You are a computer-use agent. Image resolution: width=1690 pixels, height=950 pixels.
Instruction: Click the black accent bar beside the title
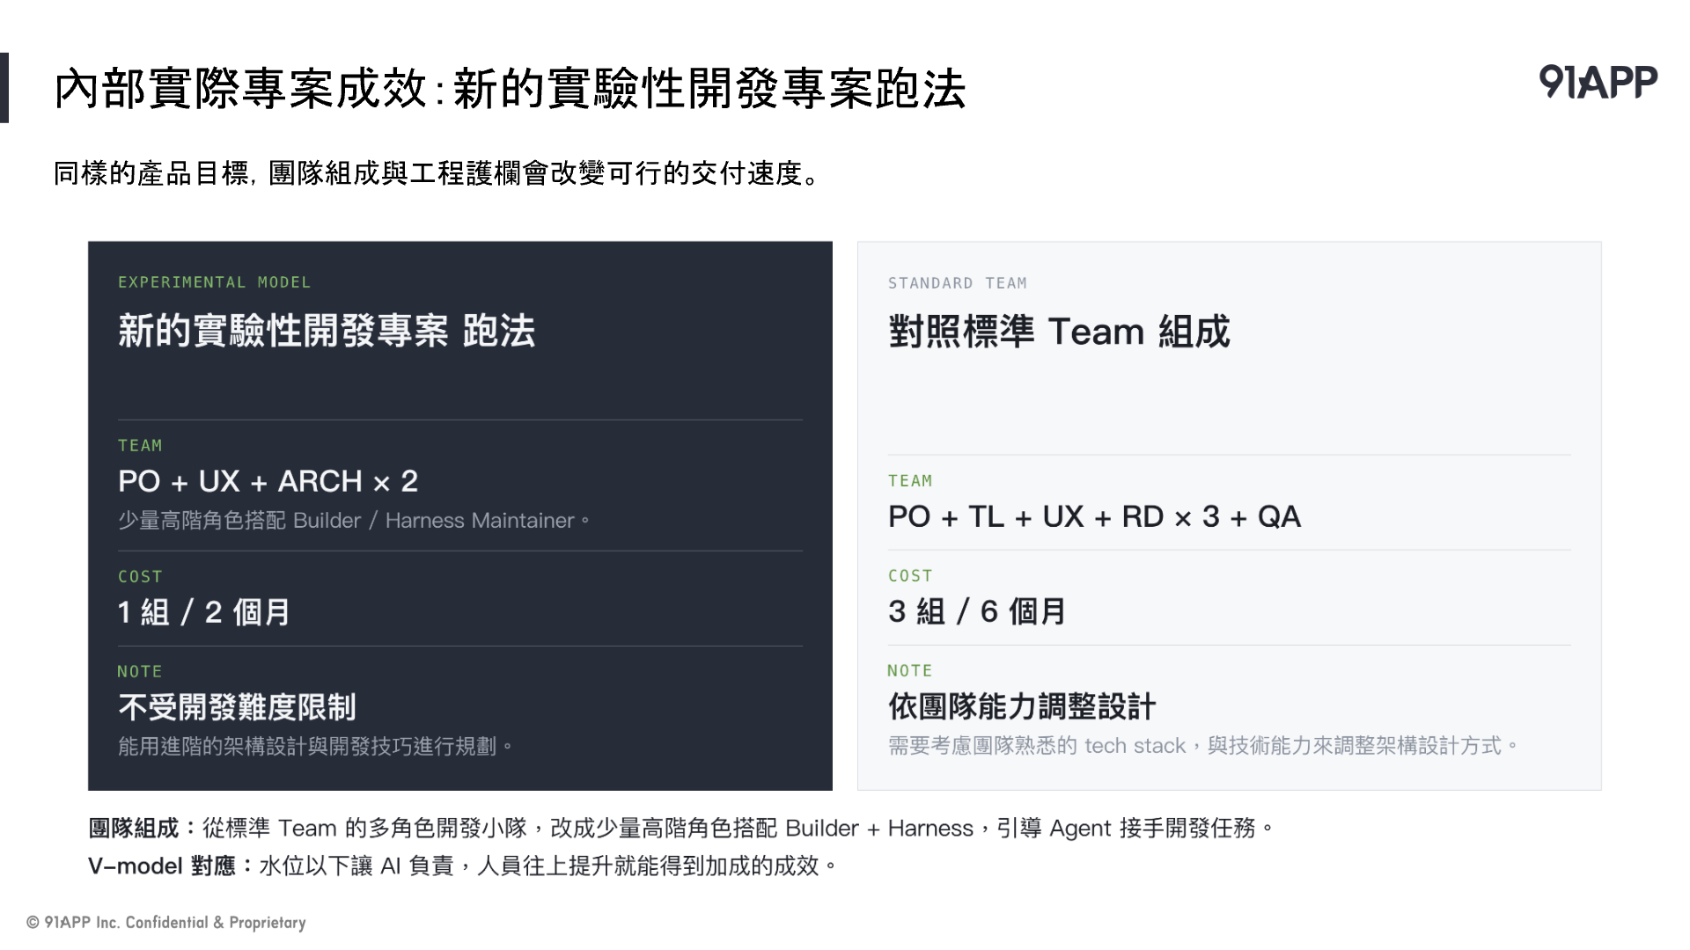click(x=4, y=88)
